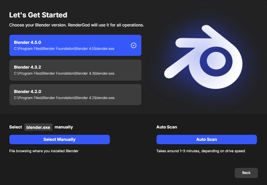Click the Select Manually button

[59, 140]
